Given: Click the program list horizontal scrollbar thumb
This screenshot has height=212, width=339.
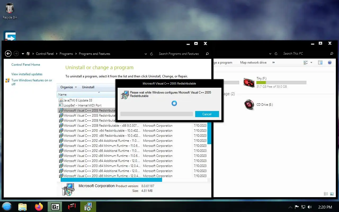Looking at the screenshot, I should click(111, 180).
